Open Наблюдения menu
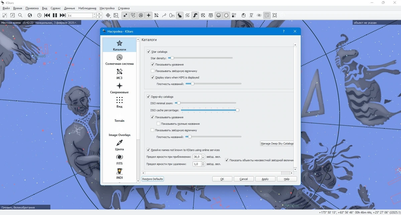The image size is (401, 215). (x=87, y=8)
